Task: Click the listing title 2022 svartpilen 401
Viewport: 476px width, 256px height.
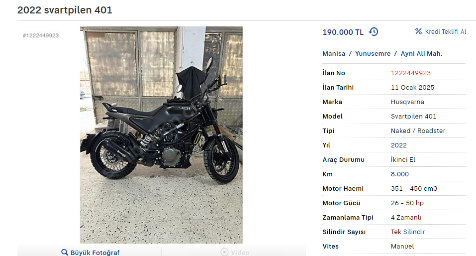Action: [x=65, y=10]
